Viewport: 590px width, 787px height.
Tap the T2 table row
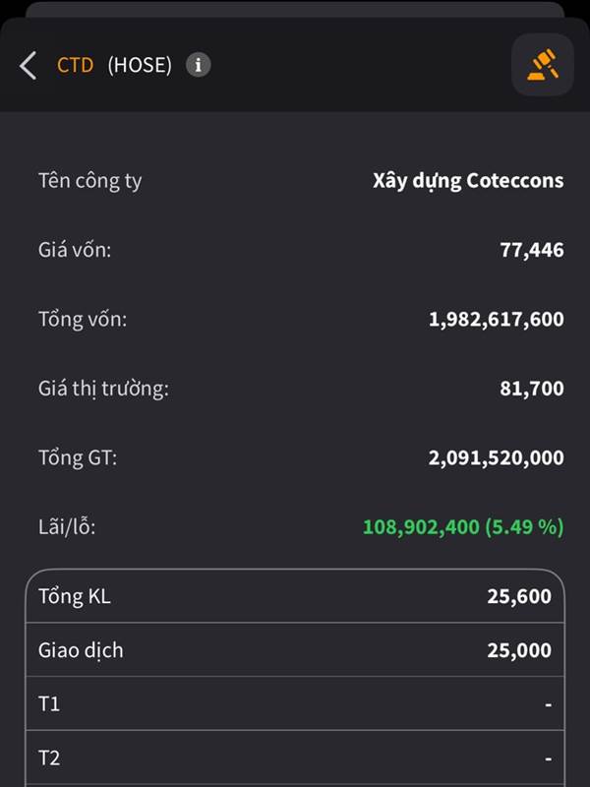coord(295,757)
